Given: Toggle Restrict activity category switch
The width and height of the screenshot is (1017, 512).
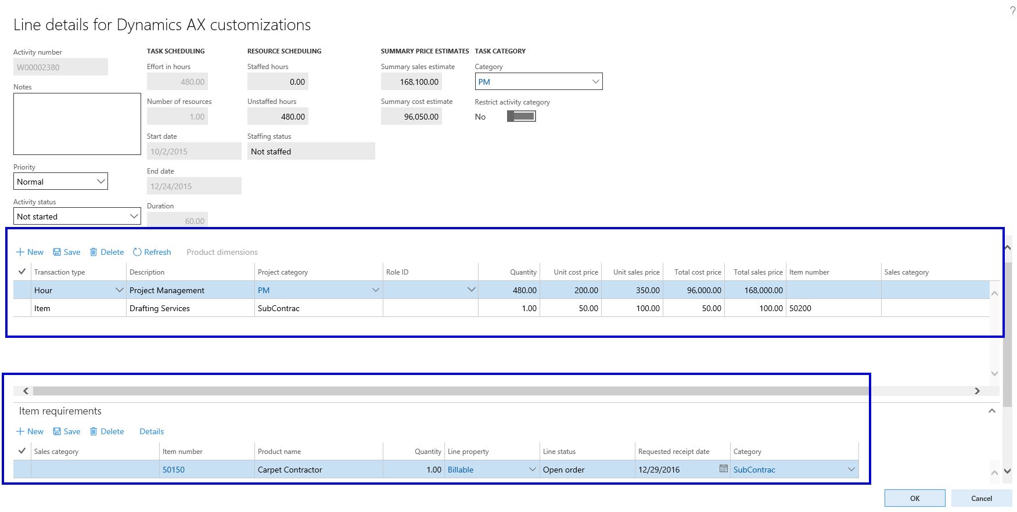Looking at the screenshot, I should [x=521, y=117].
